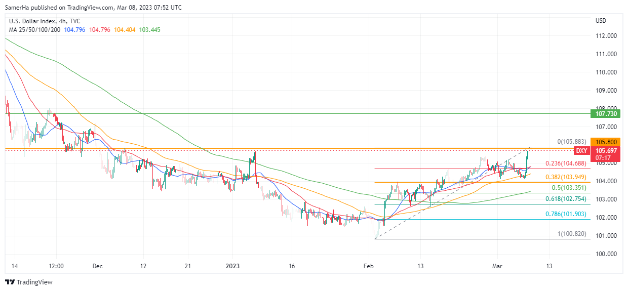Viewport: 628px width, 291px height.
Task: Select the 0.618(102.754) Fibonacci level label
Action: click(568, 199)
